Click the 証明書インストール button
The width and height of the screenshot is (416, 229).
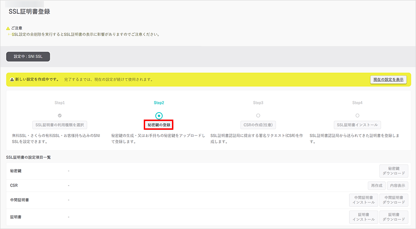pos(363,217)
